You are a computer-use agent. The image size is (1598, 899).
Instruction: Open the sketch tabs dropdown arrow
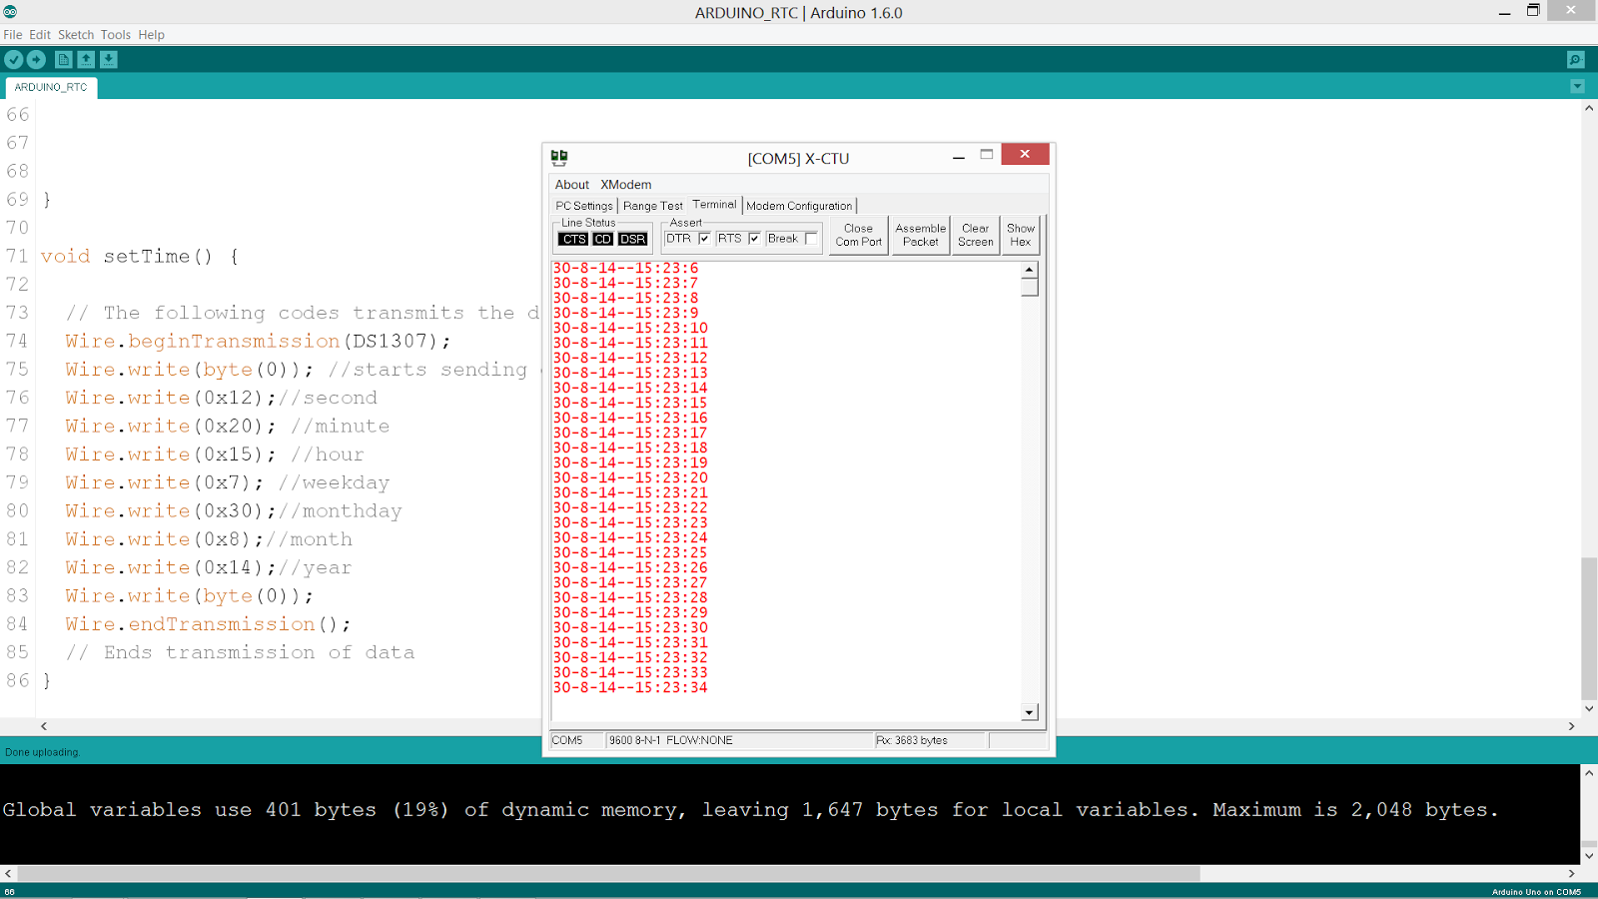1578,86
